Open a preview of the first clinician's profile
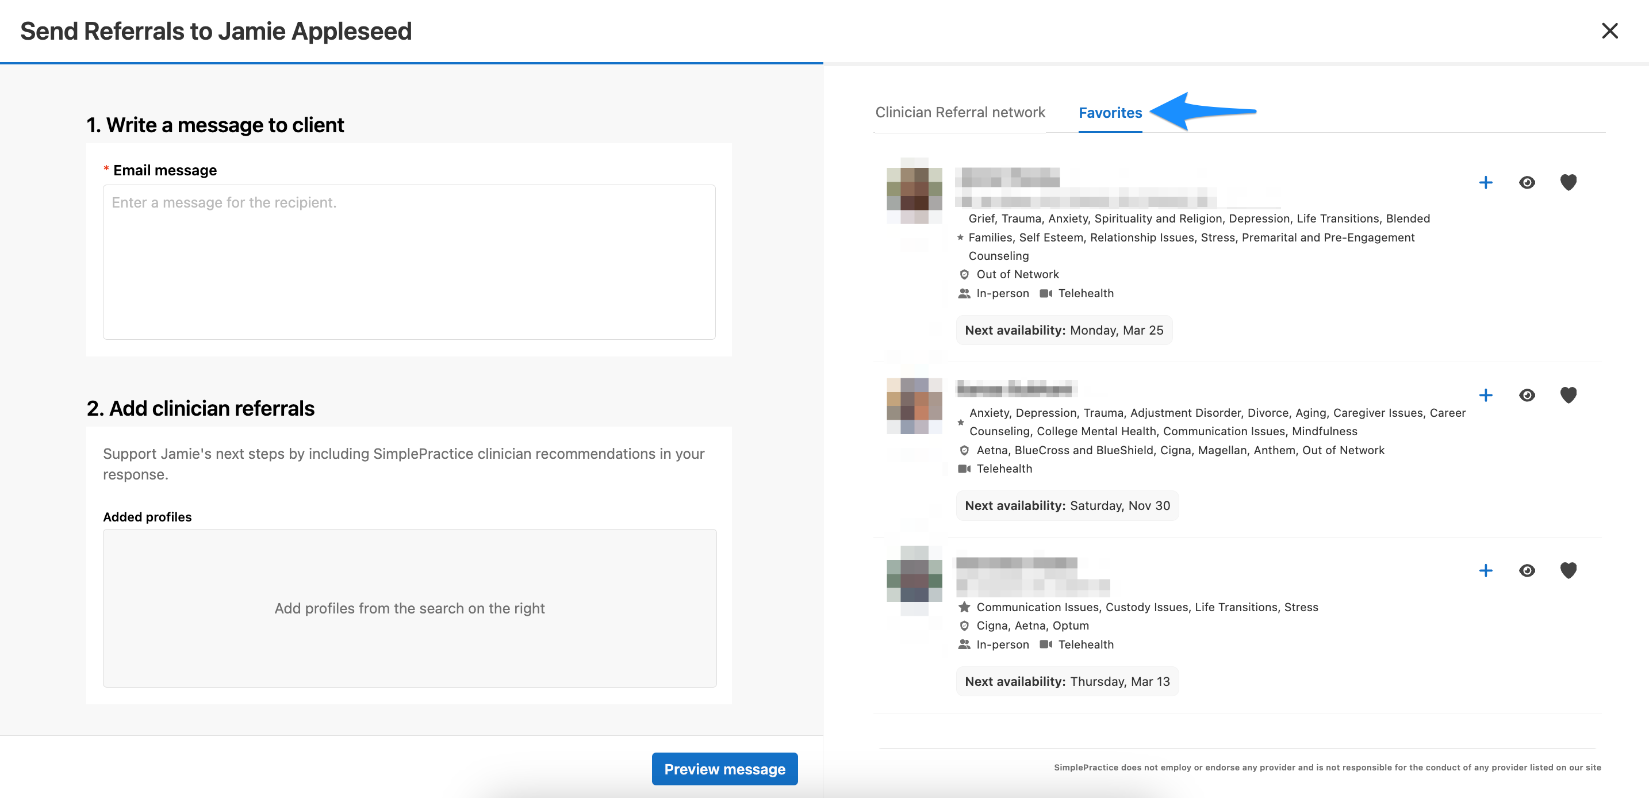The height and width of the screenshot is (798, 1649). (x=1527, y=182)
